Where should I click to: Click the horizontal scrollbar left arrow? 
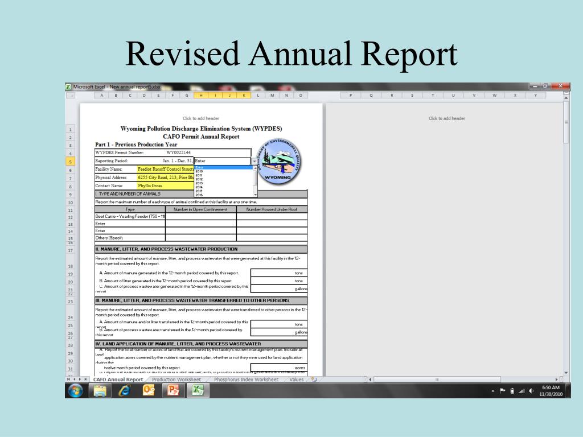pyautogui.click(x=370, y=380)
